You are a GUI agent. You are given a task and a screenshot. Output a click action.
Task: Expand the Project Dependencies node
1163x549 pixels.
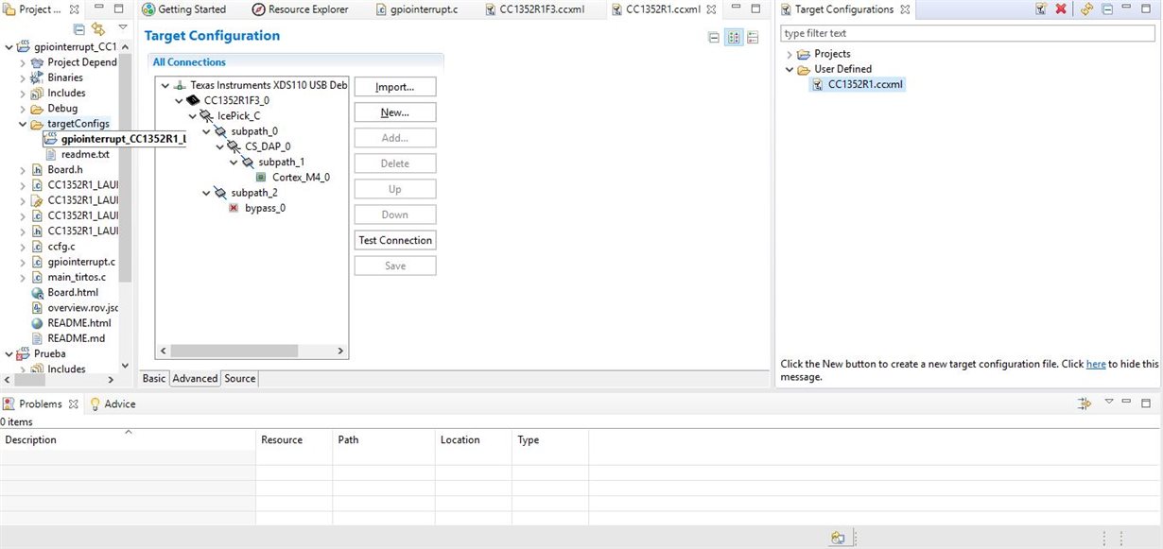pyautogui.click(x=24, y=62)
